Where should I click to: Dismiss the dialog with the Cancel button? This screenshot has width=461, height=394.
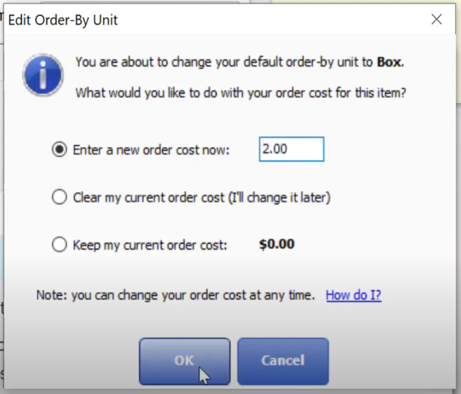283,361
